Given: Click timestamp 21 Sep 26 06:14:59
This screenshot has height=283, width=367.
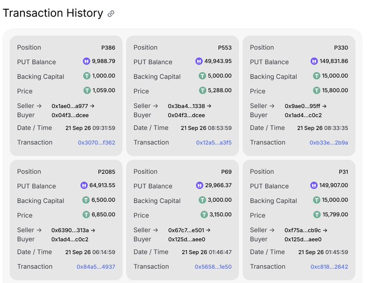Looking at the screenshot, I should [x=90, y=252].
